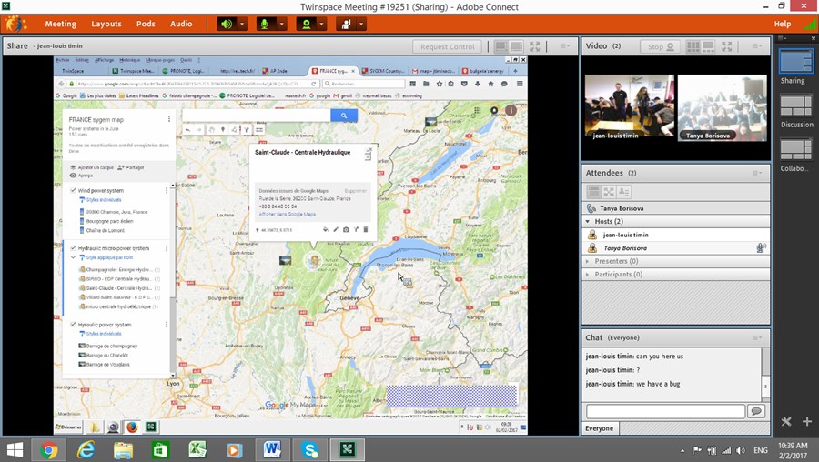
Task: Toggle the Hydraulic micro-power system checkbox
Action: click(x=73, y=247)
